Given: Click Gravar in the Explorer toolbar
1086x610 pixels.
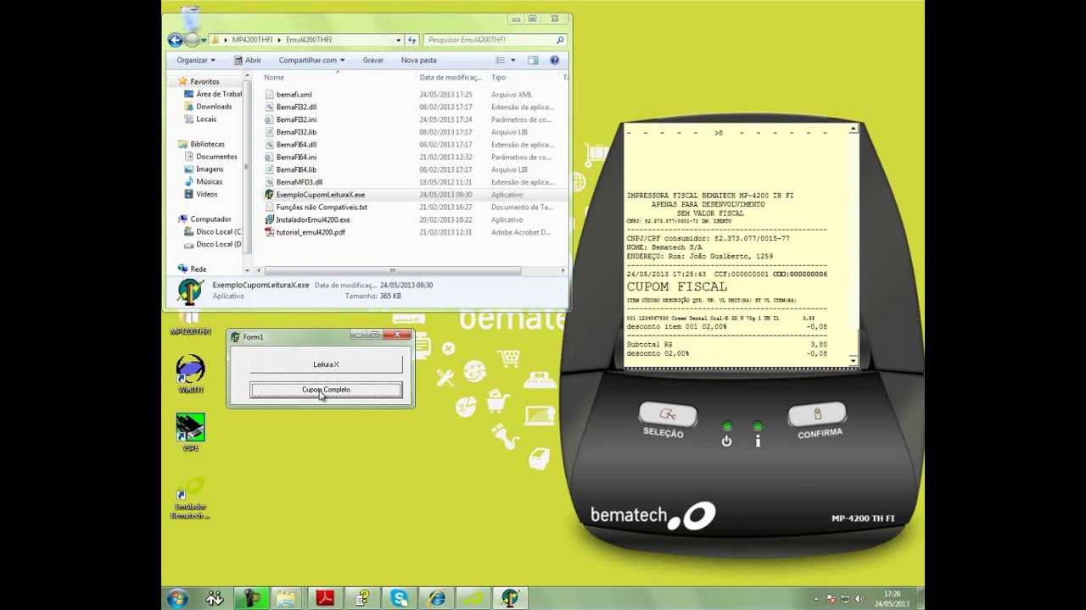Looking at the screenshot, I should (373, 60).
